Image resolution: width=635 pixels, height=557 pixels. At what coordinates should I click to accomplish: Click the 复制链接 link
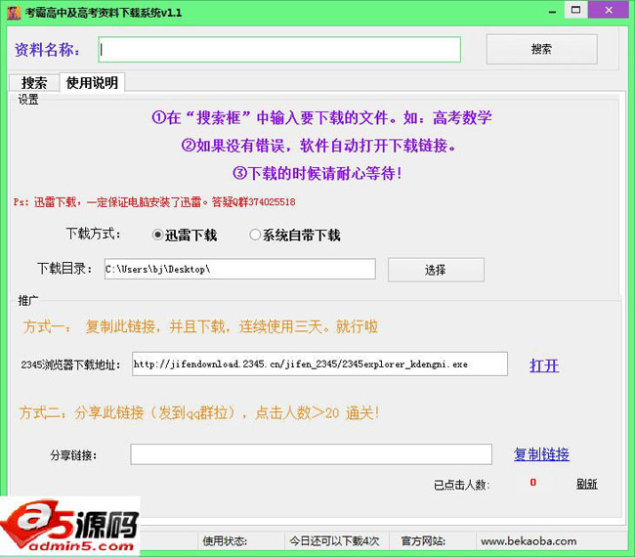pos(541,454)
